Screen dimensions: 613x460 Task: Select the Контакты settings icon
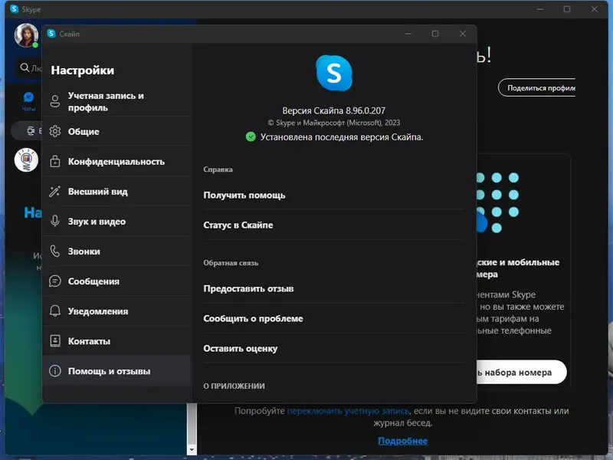54,340
